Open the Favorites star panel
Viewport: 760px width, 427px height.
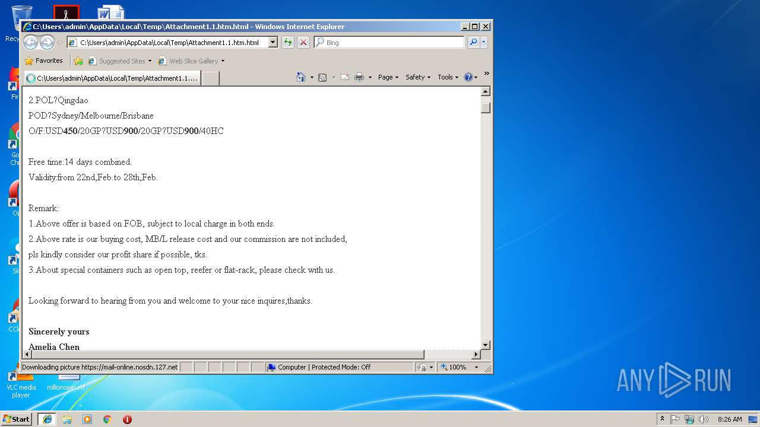pos(43,60)
